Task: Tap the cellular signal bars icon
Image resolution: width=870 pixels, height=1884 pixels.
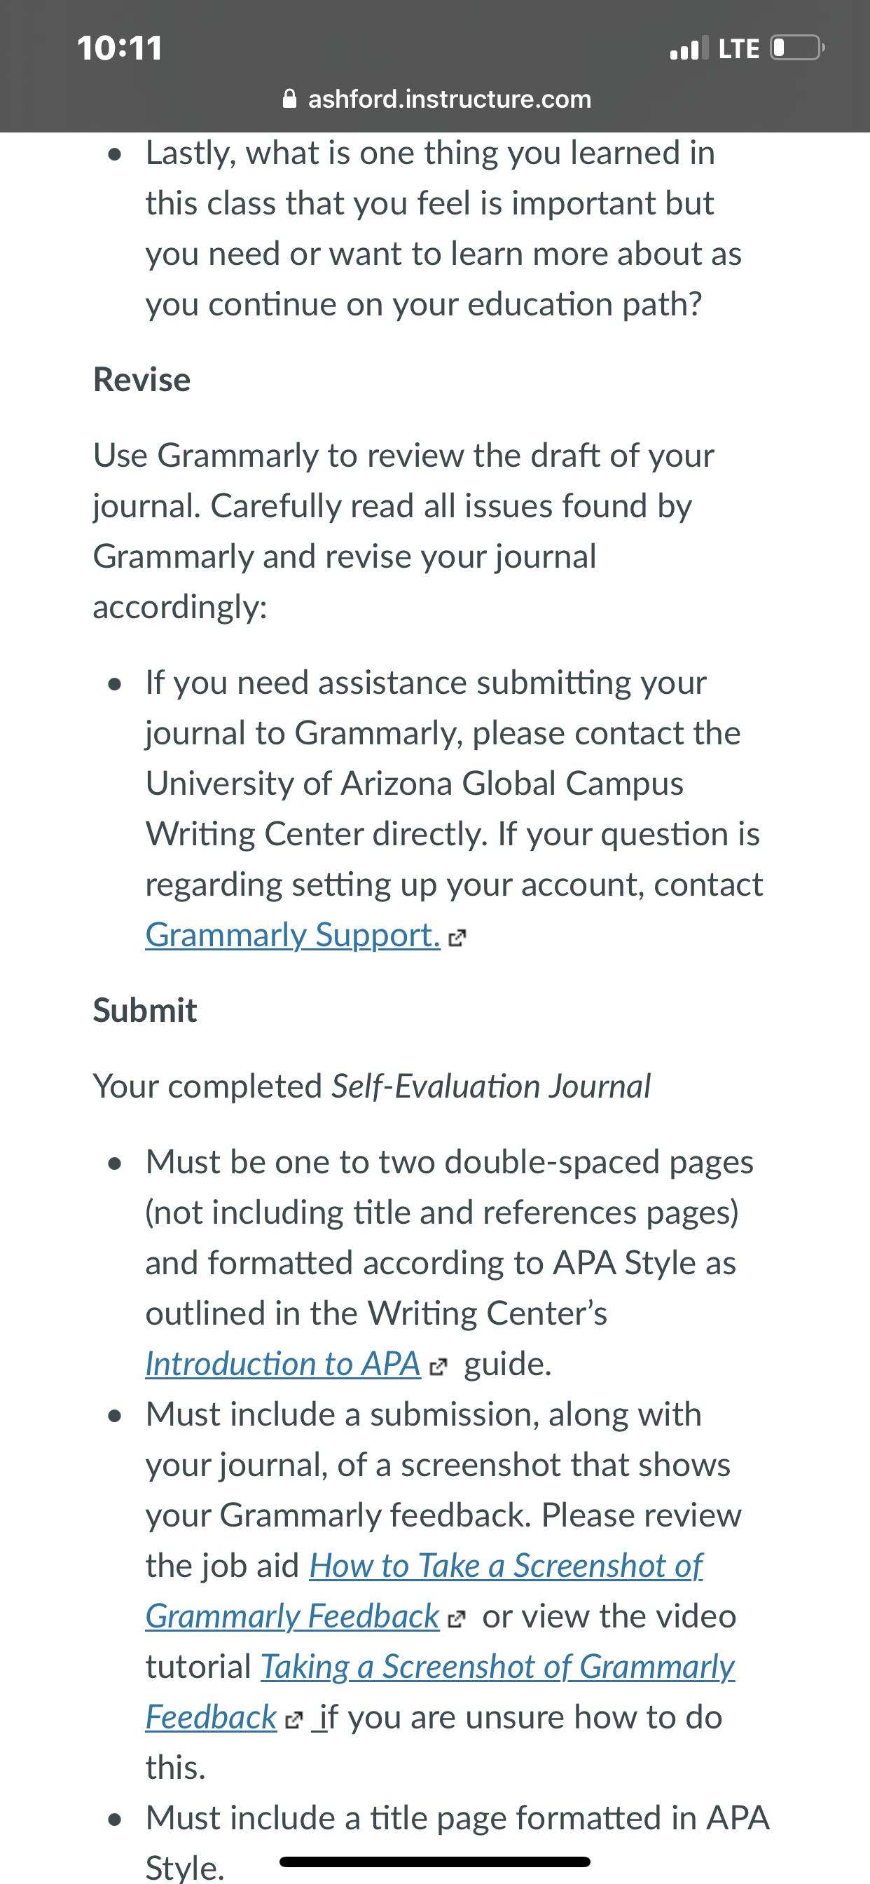Action: click(689, 48)
